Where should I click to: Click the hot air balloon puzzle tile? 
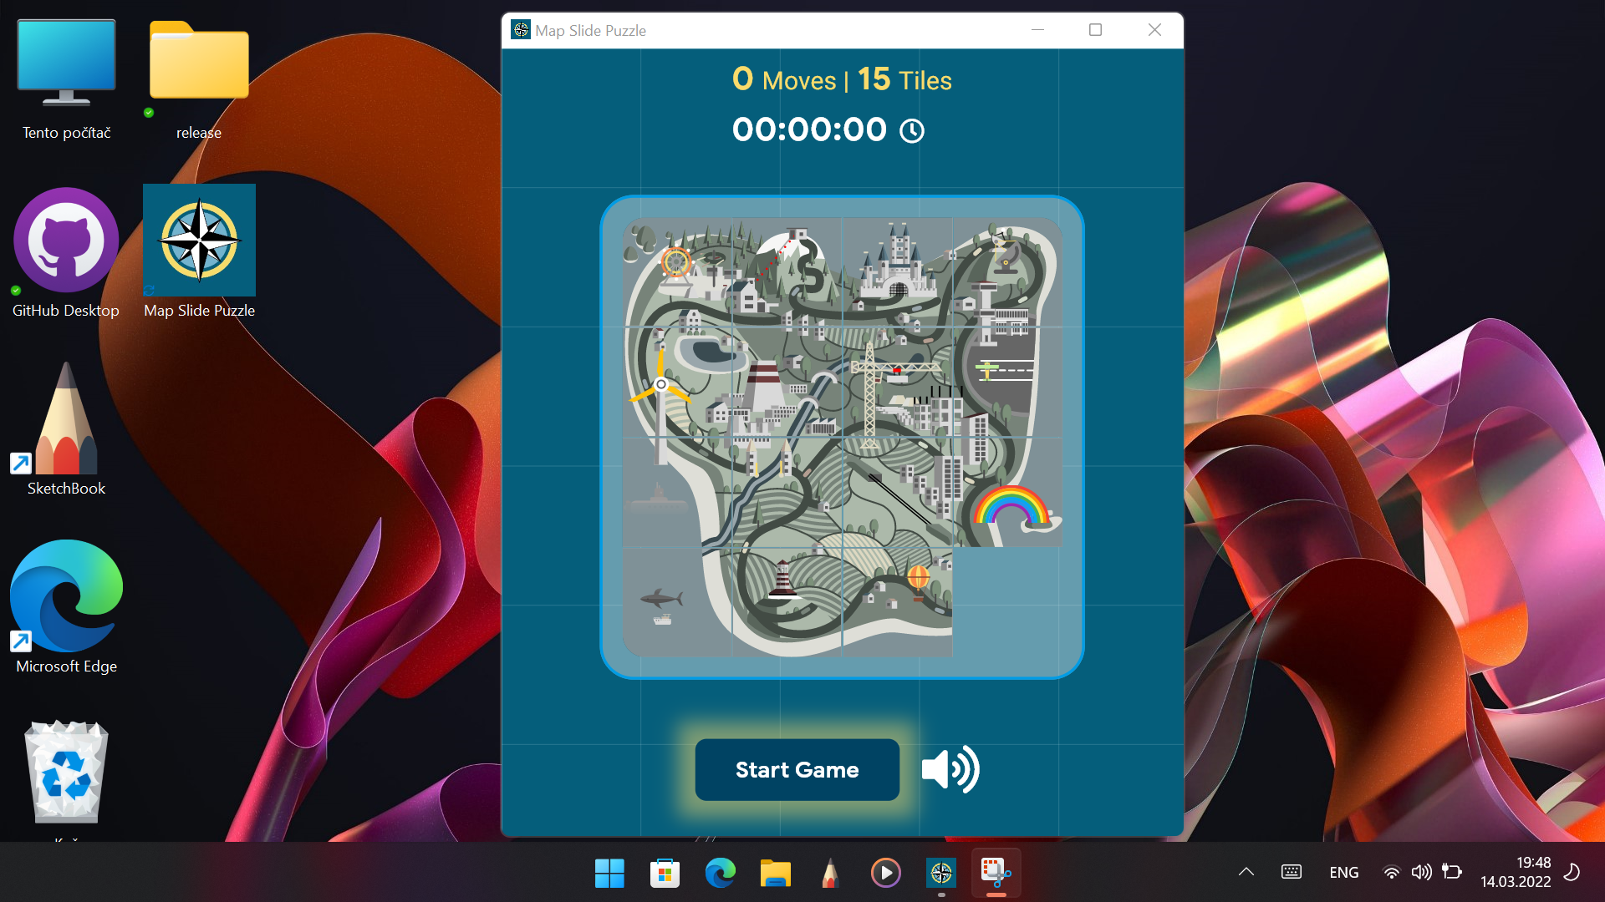[x=897, y=601]
